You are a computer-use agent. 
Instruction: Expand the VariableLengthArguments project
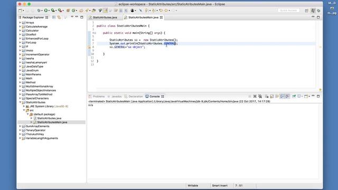[x=20, y=138]
